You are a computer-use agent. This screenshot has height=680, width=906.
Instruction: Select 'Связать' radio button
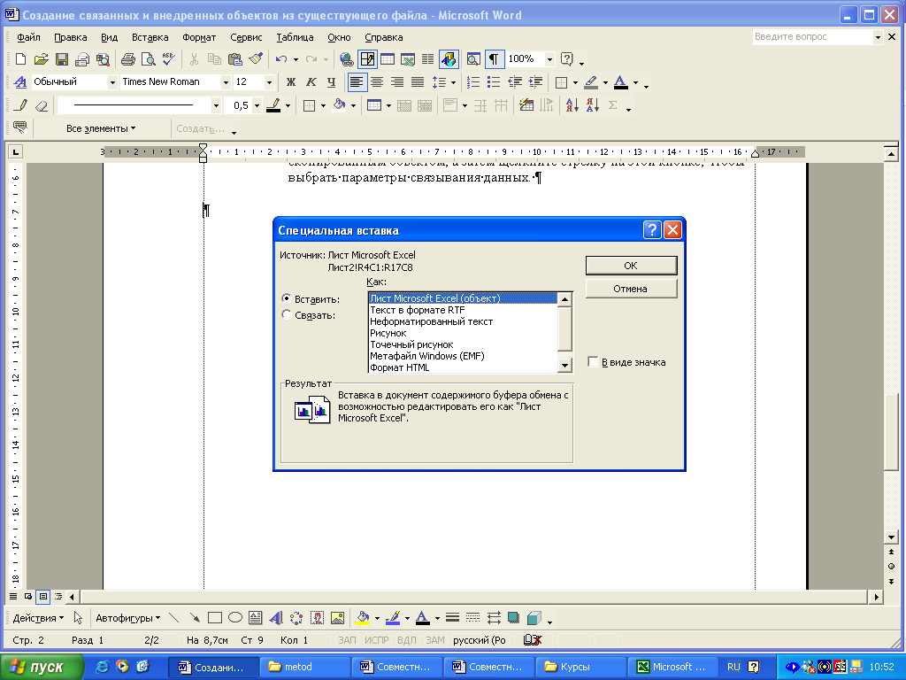pos(286,314)
